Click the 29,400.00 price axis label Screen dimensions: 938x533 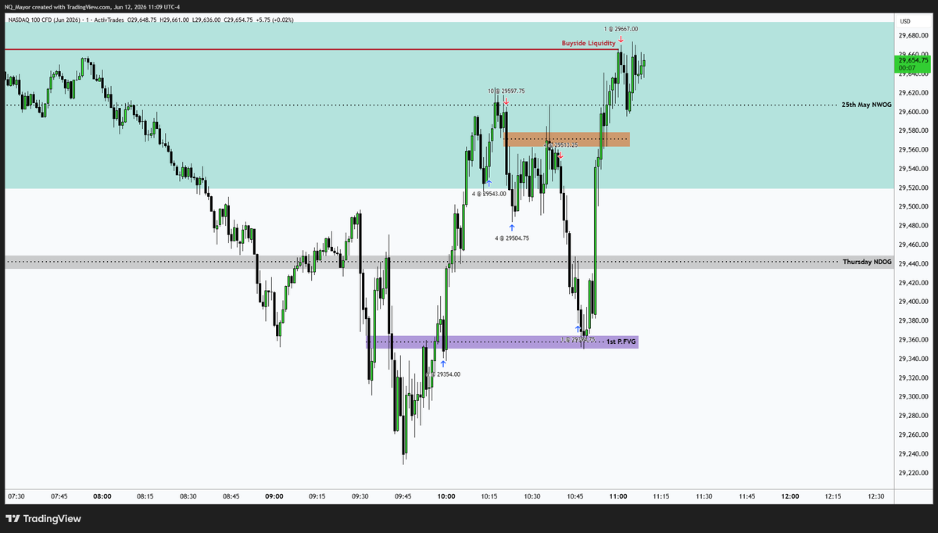[x=913, y=302]
